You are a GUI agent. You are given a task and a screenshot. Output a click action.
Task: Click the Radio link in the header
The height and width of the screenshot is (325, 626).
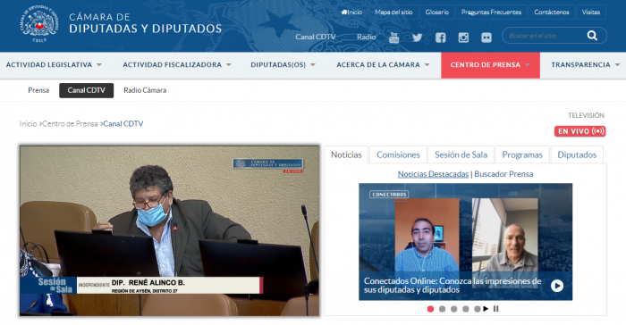(x=366, y=37)
